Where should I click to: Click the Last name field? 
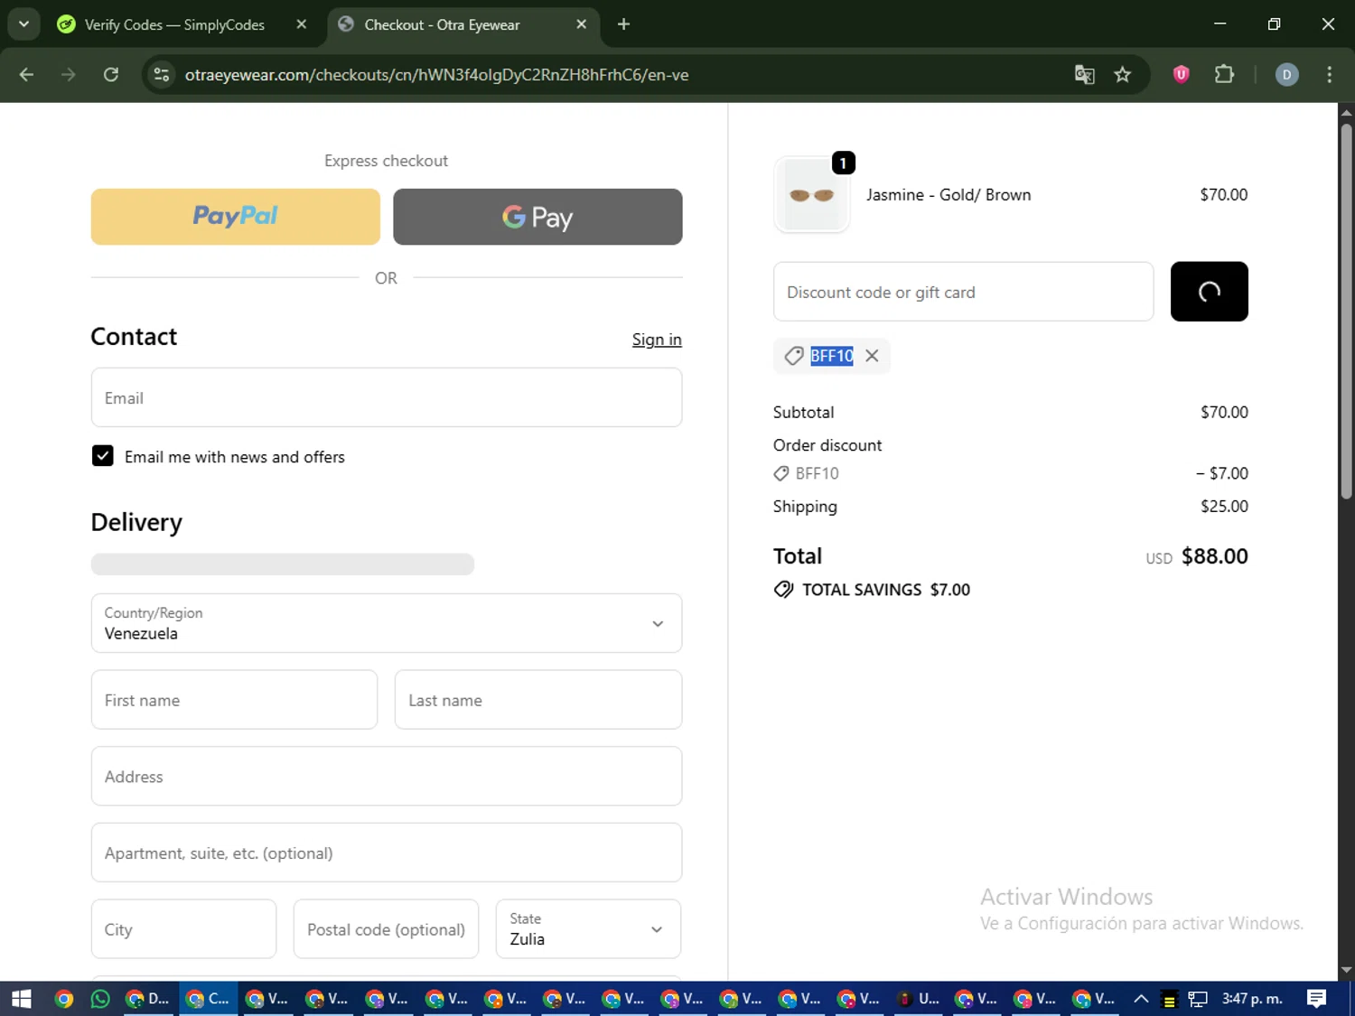(x=538, y=700)
